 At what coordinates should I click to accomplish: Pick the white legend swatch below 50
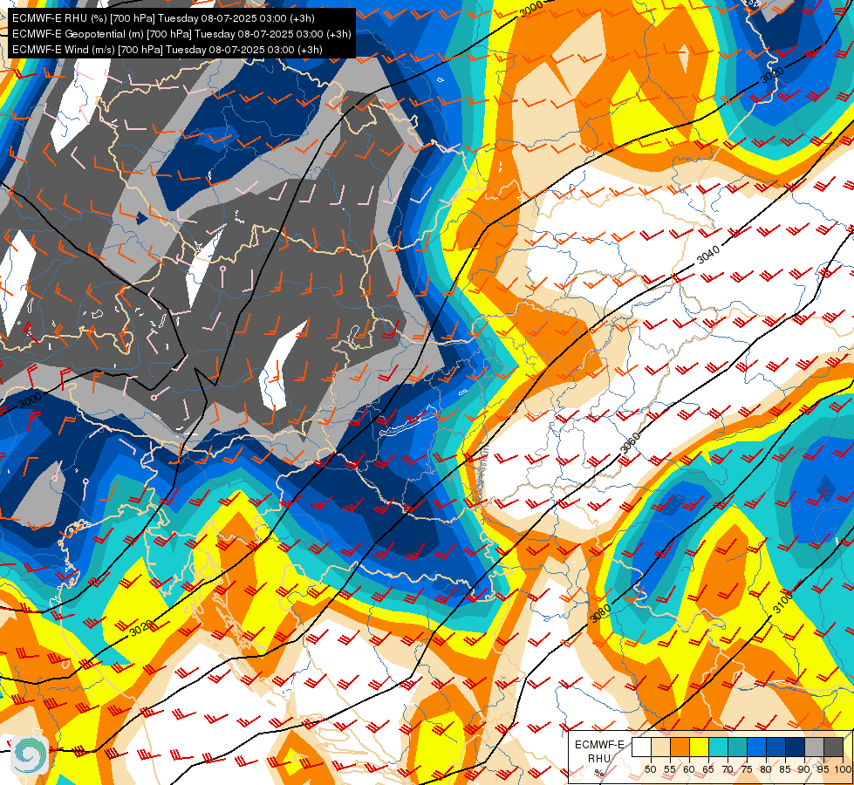coord(641,747)
